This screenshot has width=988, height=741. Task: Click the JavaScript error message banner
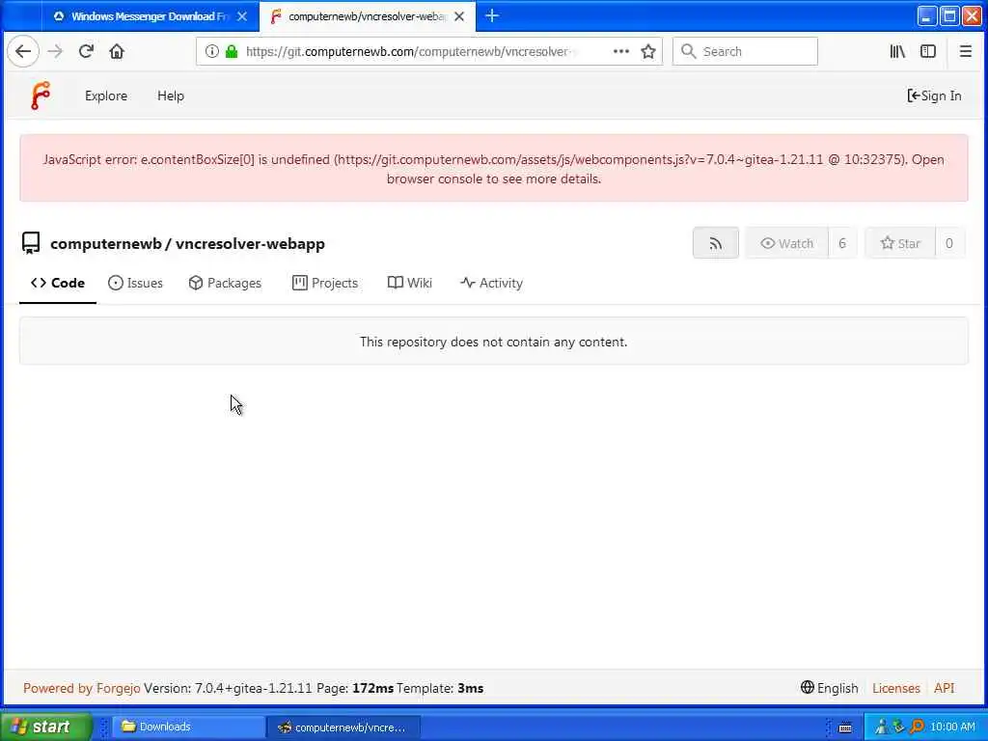coord(493,168)
